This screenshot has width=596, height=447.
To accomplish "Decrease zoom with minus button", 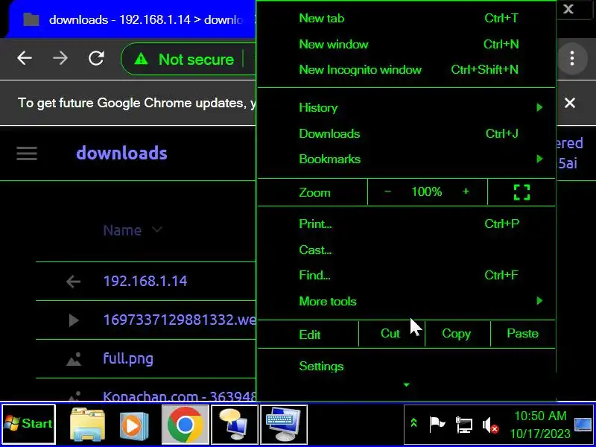I will (x=387, y=191).
